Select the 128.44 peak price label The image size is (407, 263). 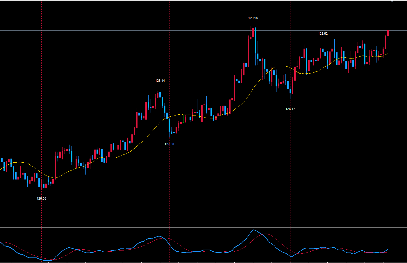click(160, 81)
